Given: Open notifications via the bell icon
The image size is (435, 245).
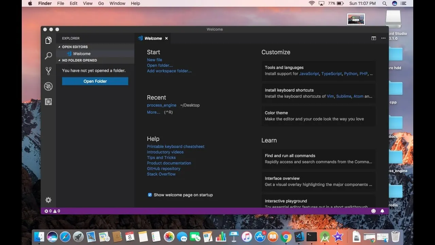Looking at the screenshot, I should (x=382, y=211).
